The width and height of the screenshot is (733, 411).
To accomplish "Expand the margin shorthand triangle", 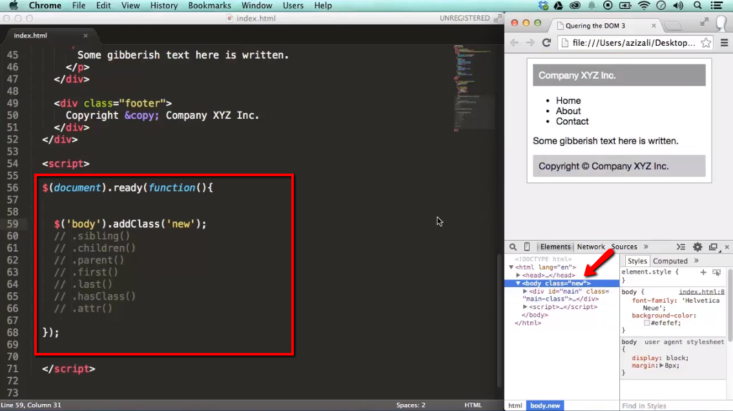I will [x=661, y=366].
